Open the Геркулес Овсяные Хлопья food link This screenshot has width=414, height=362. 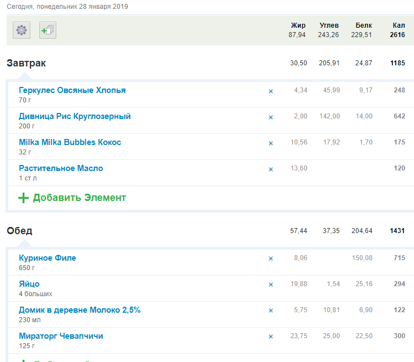72,90
